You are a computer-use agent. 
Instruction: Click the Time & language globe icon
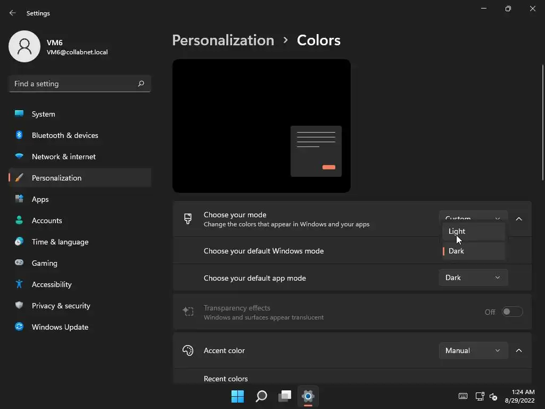[x=19, y=241]
